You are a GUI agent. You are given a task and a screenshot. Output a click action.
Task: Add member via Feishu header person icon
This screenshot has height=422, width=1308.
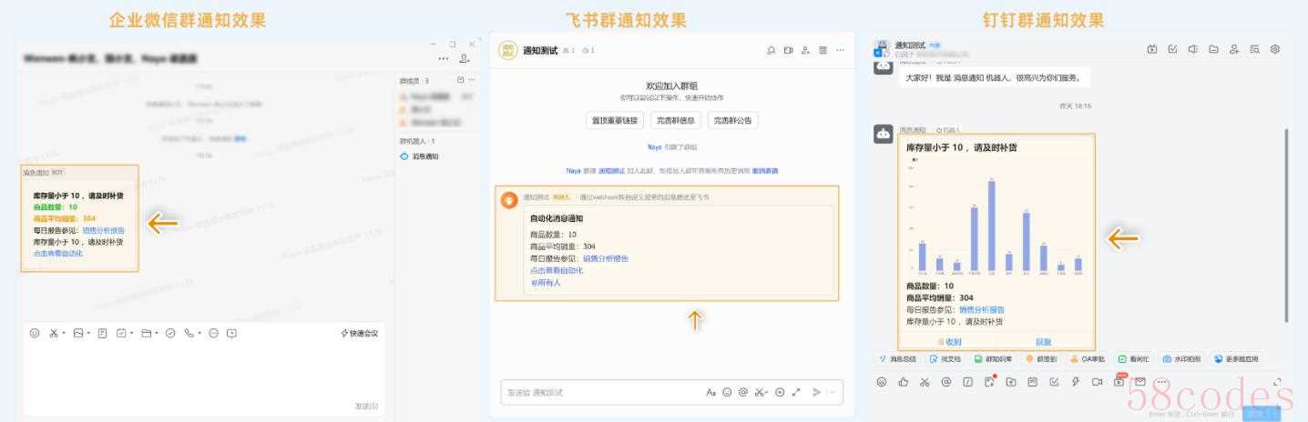(806, 50)
